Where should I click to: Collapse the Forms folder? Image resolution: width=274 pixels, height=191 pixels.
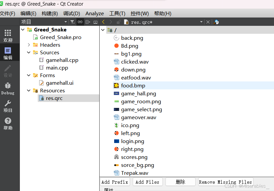[29, 75]
